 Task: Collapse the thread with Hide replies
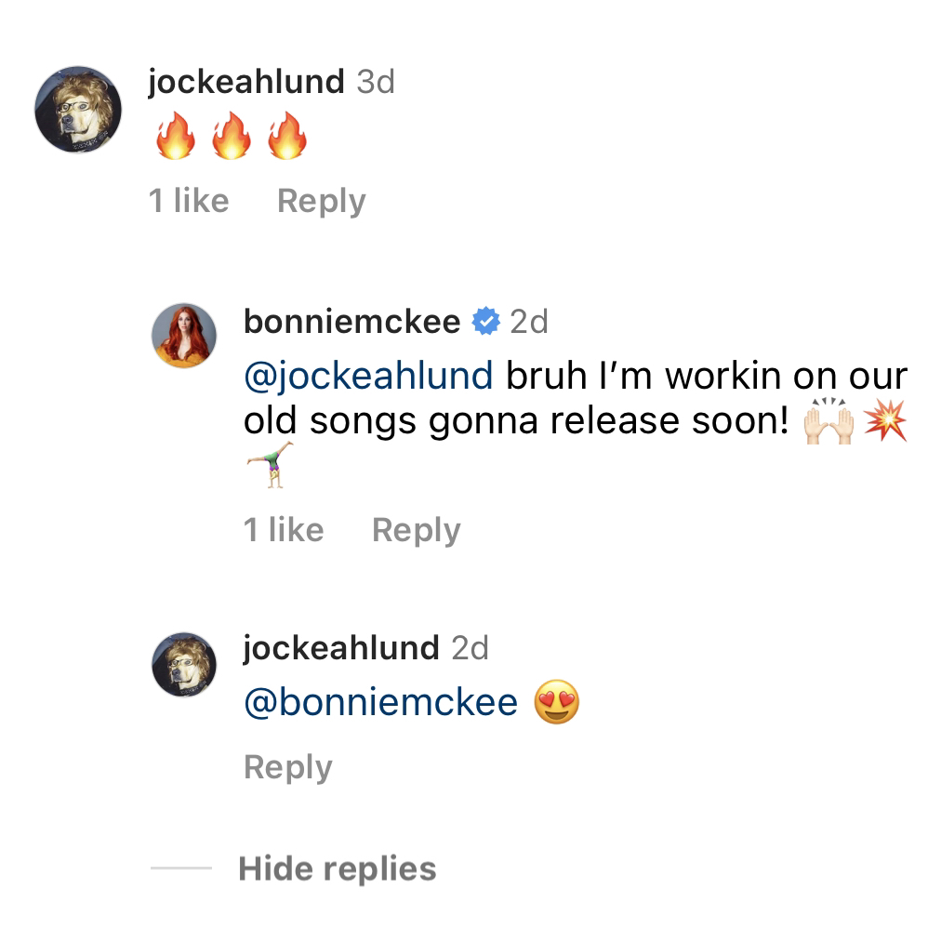pos(338,869)
